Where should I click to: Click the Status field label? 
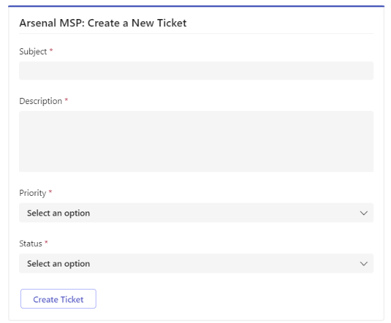tap(31, 243)
